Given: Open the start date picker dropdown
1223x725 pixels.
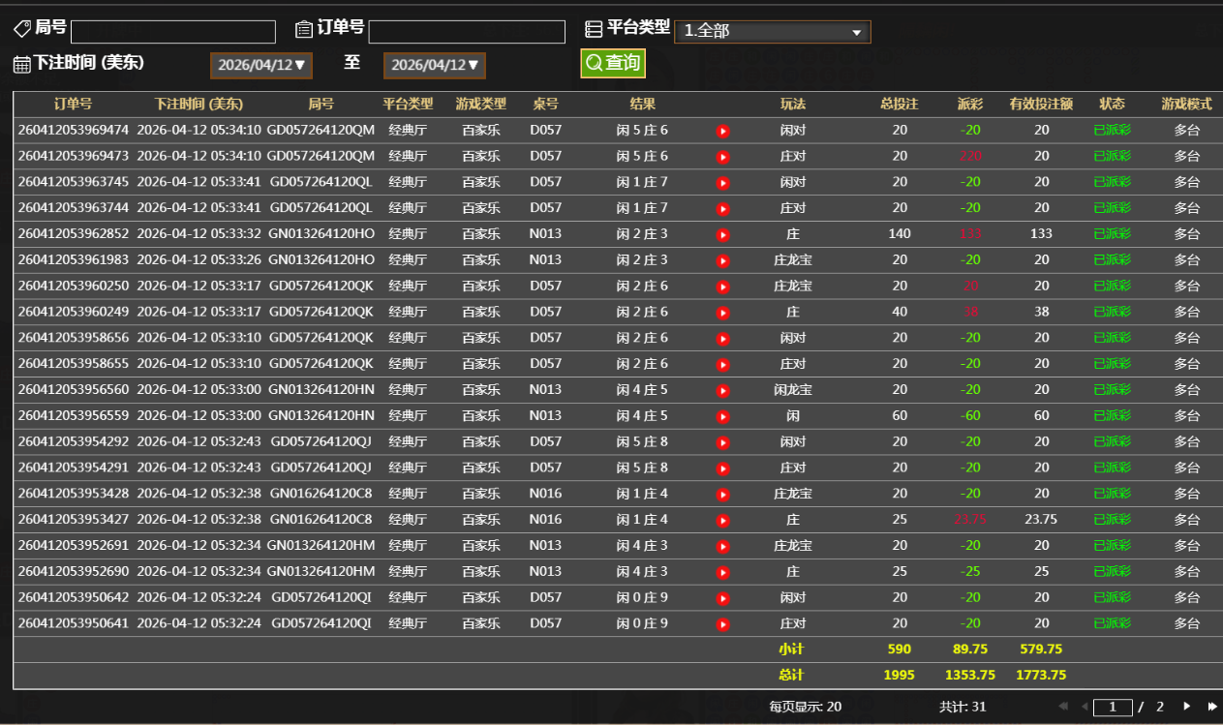Looking at the screenshot, I should click(260, 66).
